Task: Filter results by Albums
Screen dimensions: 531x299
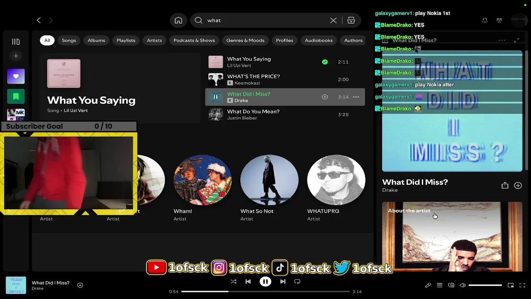Action: 96,40
